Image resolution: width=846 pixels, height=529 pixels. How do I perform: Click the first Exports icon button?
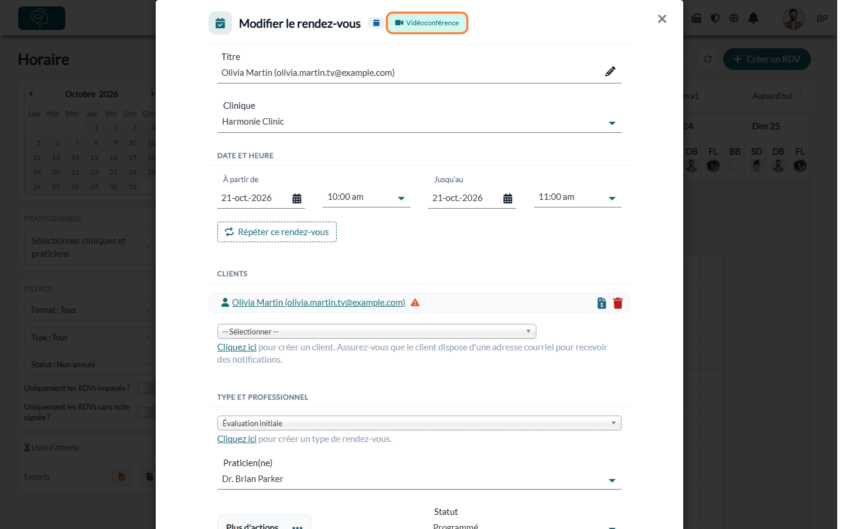(122, 477)
